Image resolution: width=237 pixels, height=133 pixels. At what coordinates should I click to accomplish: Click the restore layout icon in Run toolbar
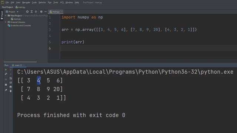tap(6, 85)
